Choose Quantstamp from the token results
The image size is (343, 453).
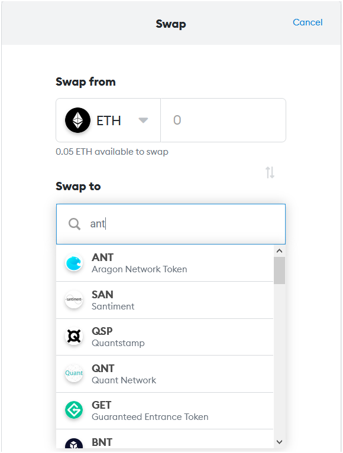click(165, 337)
